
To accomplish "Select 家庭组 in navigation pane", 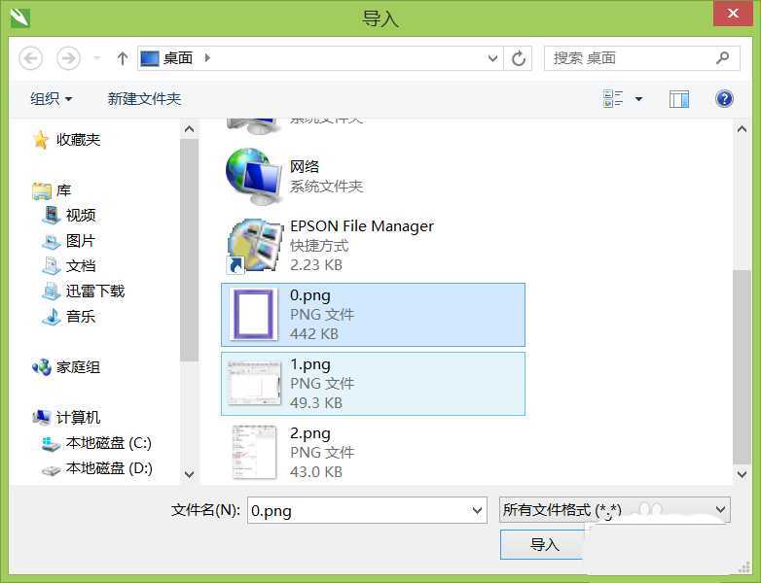I will coord(78,367).
